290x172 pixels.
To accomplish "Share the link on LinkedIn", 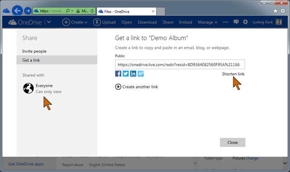I will [133, 73].
